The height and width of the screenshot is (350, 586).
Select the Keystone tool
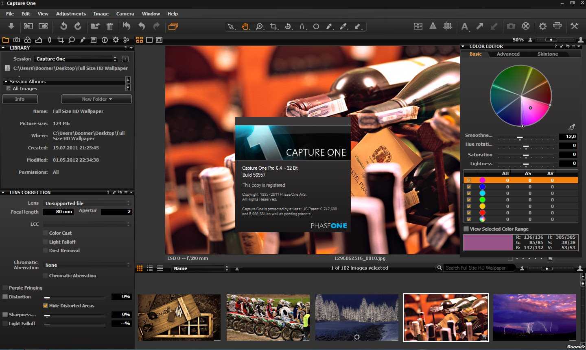pos(302,27)
